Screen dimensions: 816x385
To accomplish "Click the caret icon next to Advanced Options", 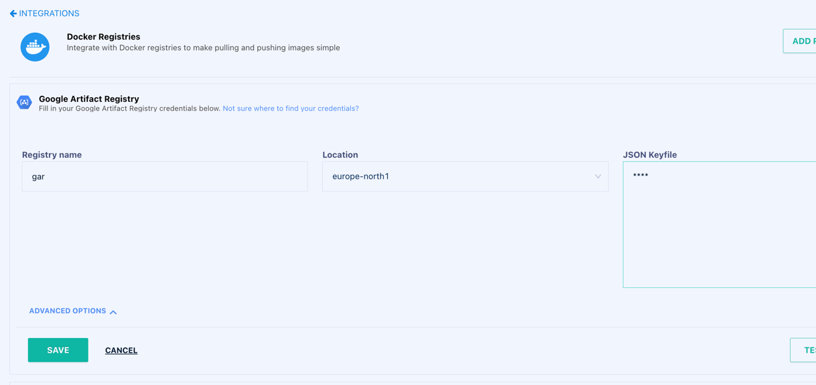I will (113, 312).
